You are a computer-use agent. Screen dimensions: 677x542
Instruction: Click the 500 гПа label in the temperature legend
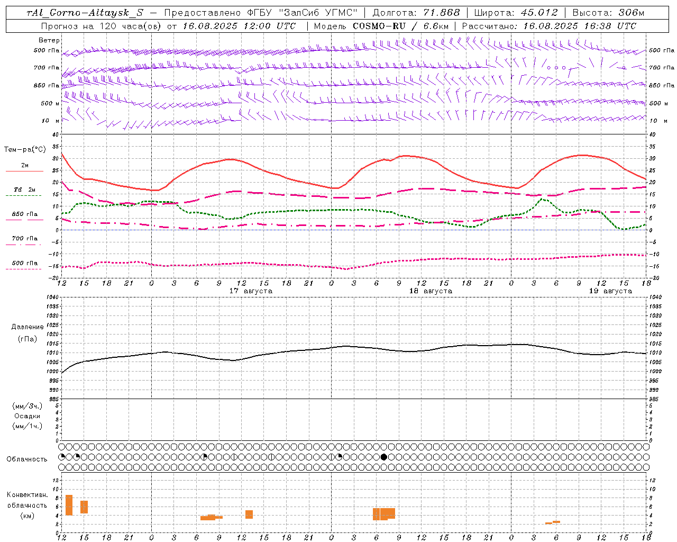point(25,263)
